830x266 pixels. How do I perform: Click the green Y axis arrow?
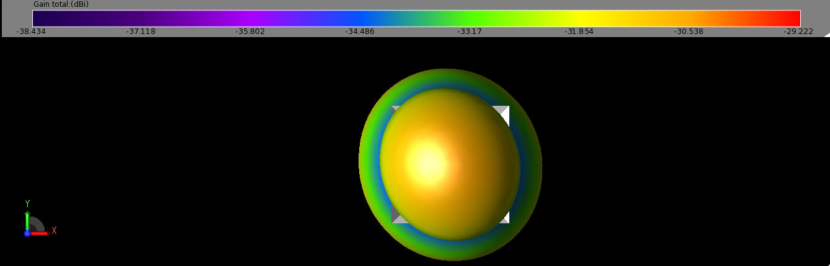(x=27, y=219)
